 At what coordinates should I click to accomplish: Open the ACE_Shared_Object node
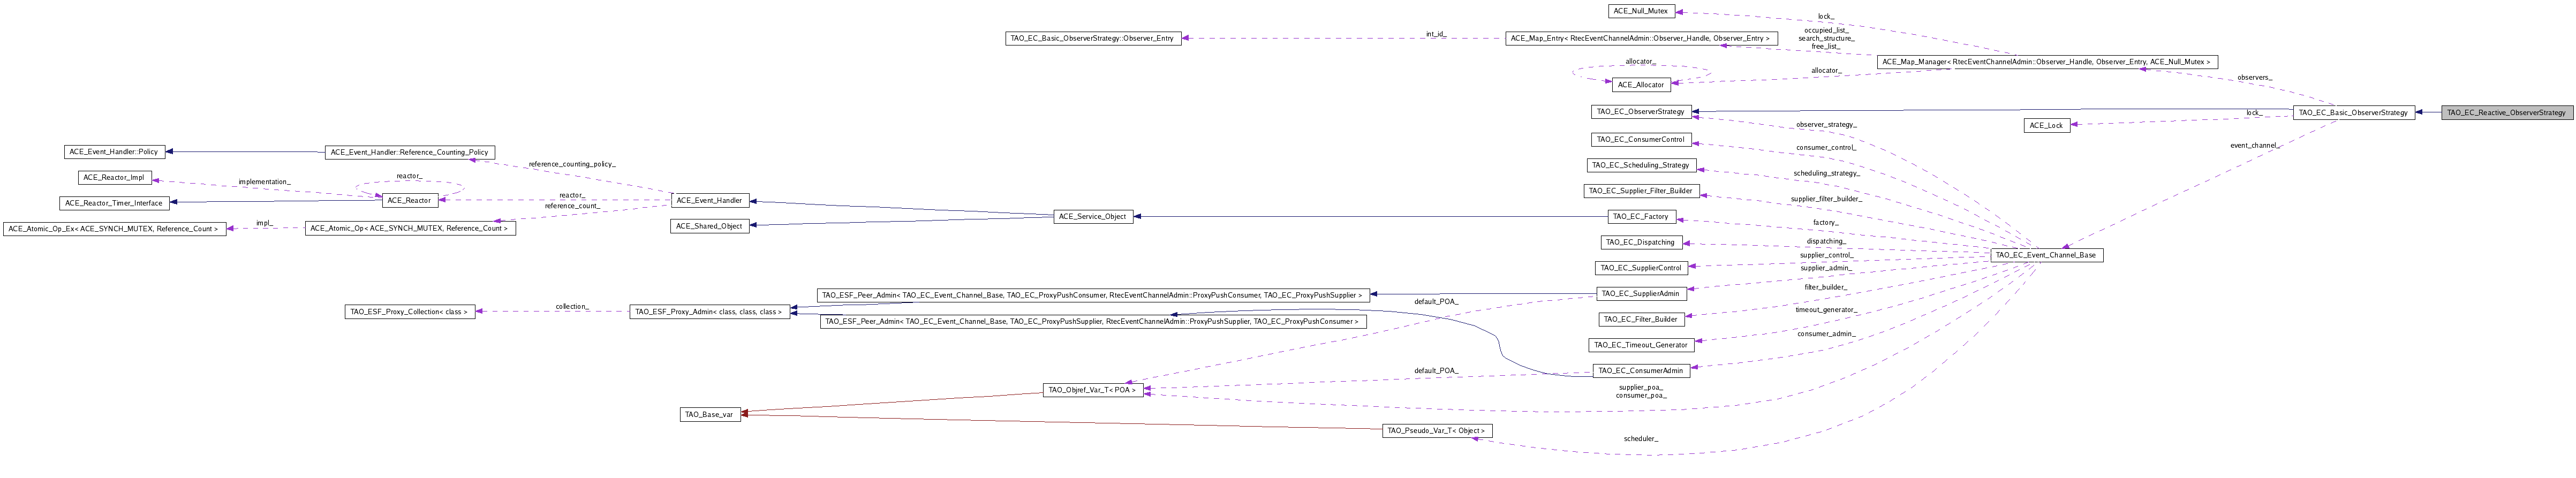(x=709, y=226)
